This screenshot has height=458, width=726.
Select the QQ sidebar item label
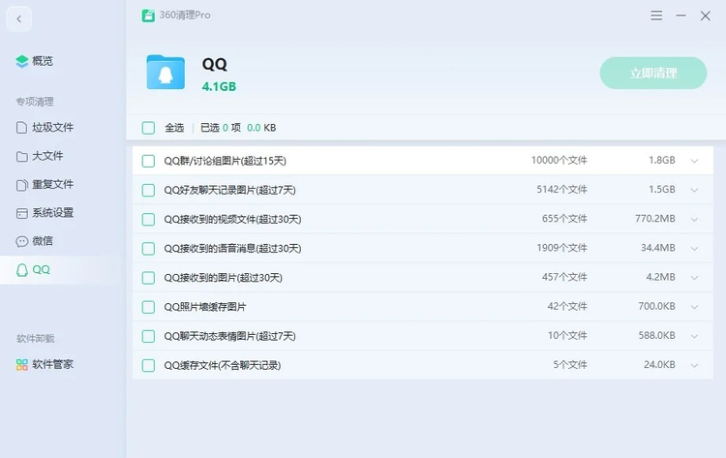coord(41,269)
